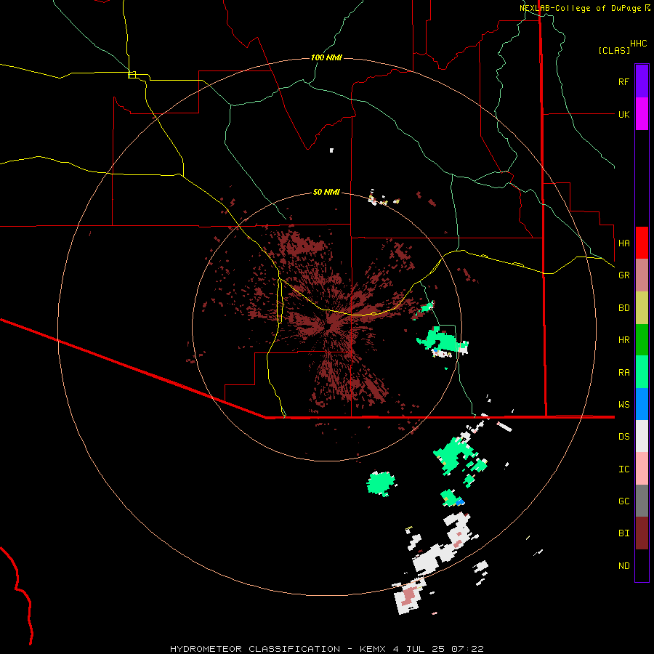
Task: Click the BI brown legend swatch
Action: pos(642,533)
